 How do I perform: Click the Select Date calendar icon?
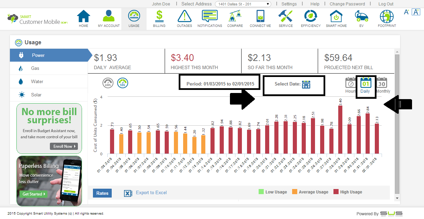(306, 84)
